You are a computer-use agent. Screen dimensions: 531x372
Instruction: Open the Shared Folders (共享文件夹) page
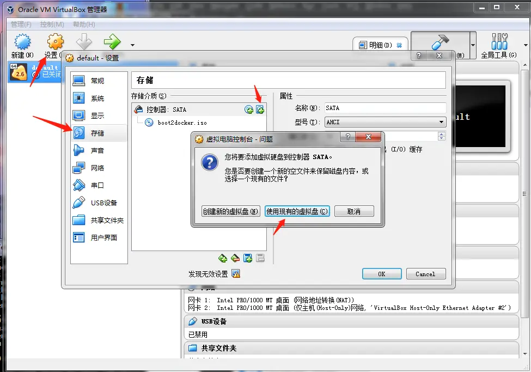tap(99, 220)
